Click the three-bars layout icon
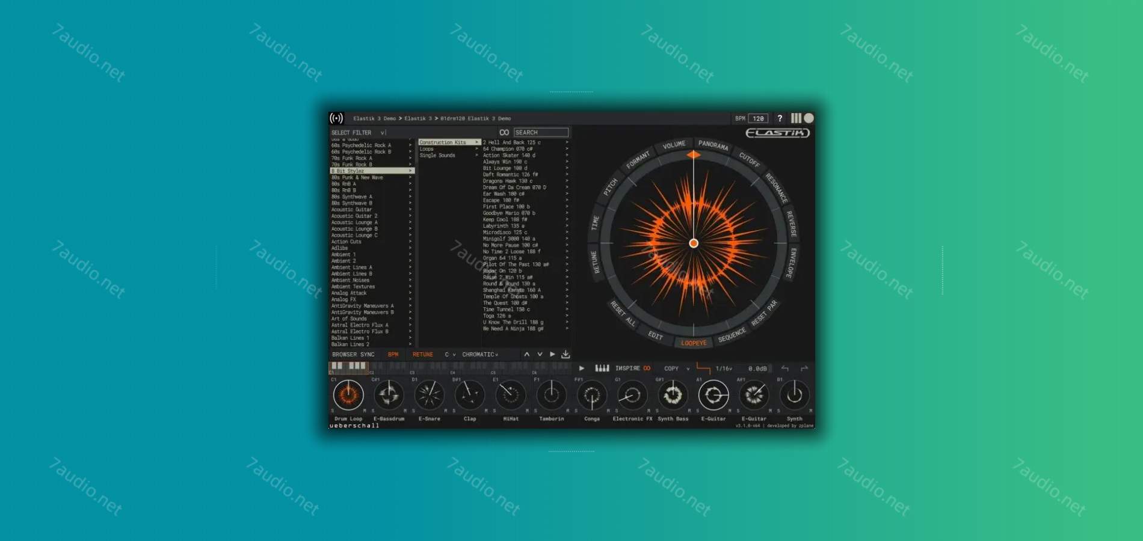Image resolution: width=1143 pixels, height=541 pixels. click(796, 118)
